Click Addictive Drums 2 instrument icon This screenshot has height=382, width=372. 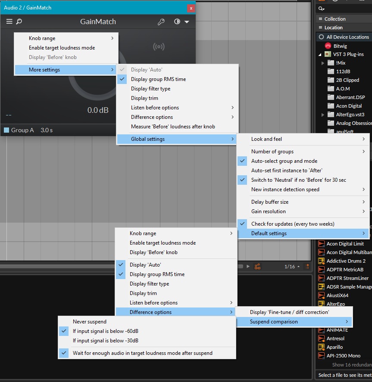point(321,261)
